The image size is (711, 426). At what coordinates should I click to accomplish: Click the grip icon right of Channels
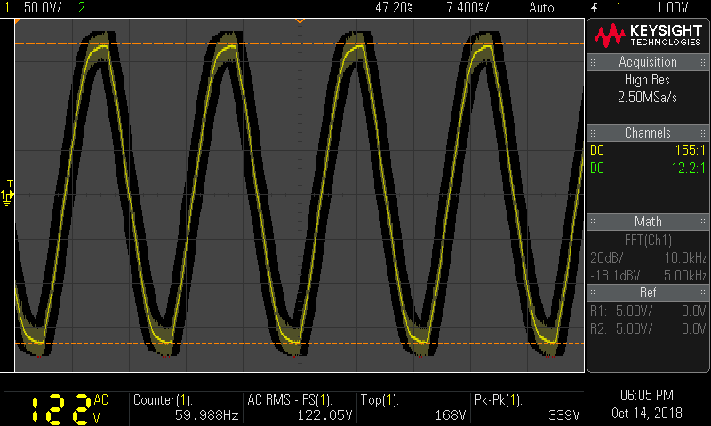[702, 133]
